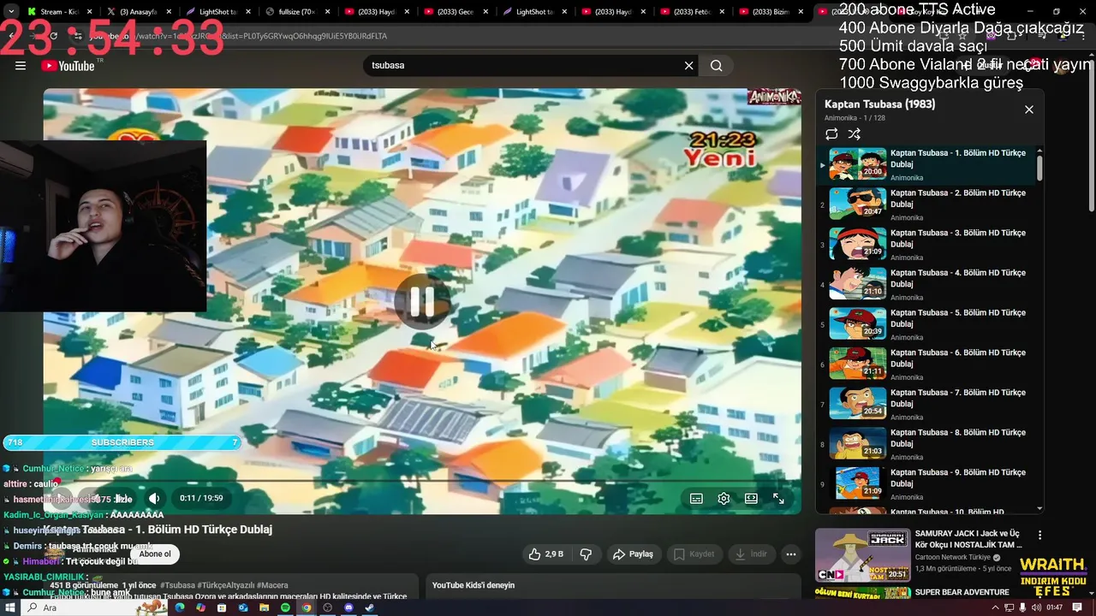Like the video showing 2,9 B
1096x616 pixels.
coord(545,554)
